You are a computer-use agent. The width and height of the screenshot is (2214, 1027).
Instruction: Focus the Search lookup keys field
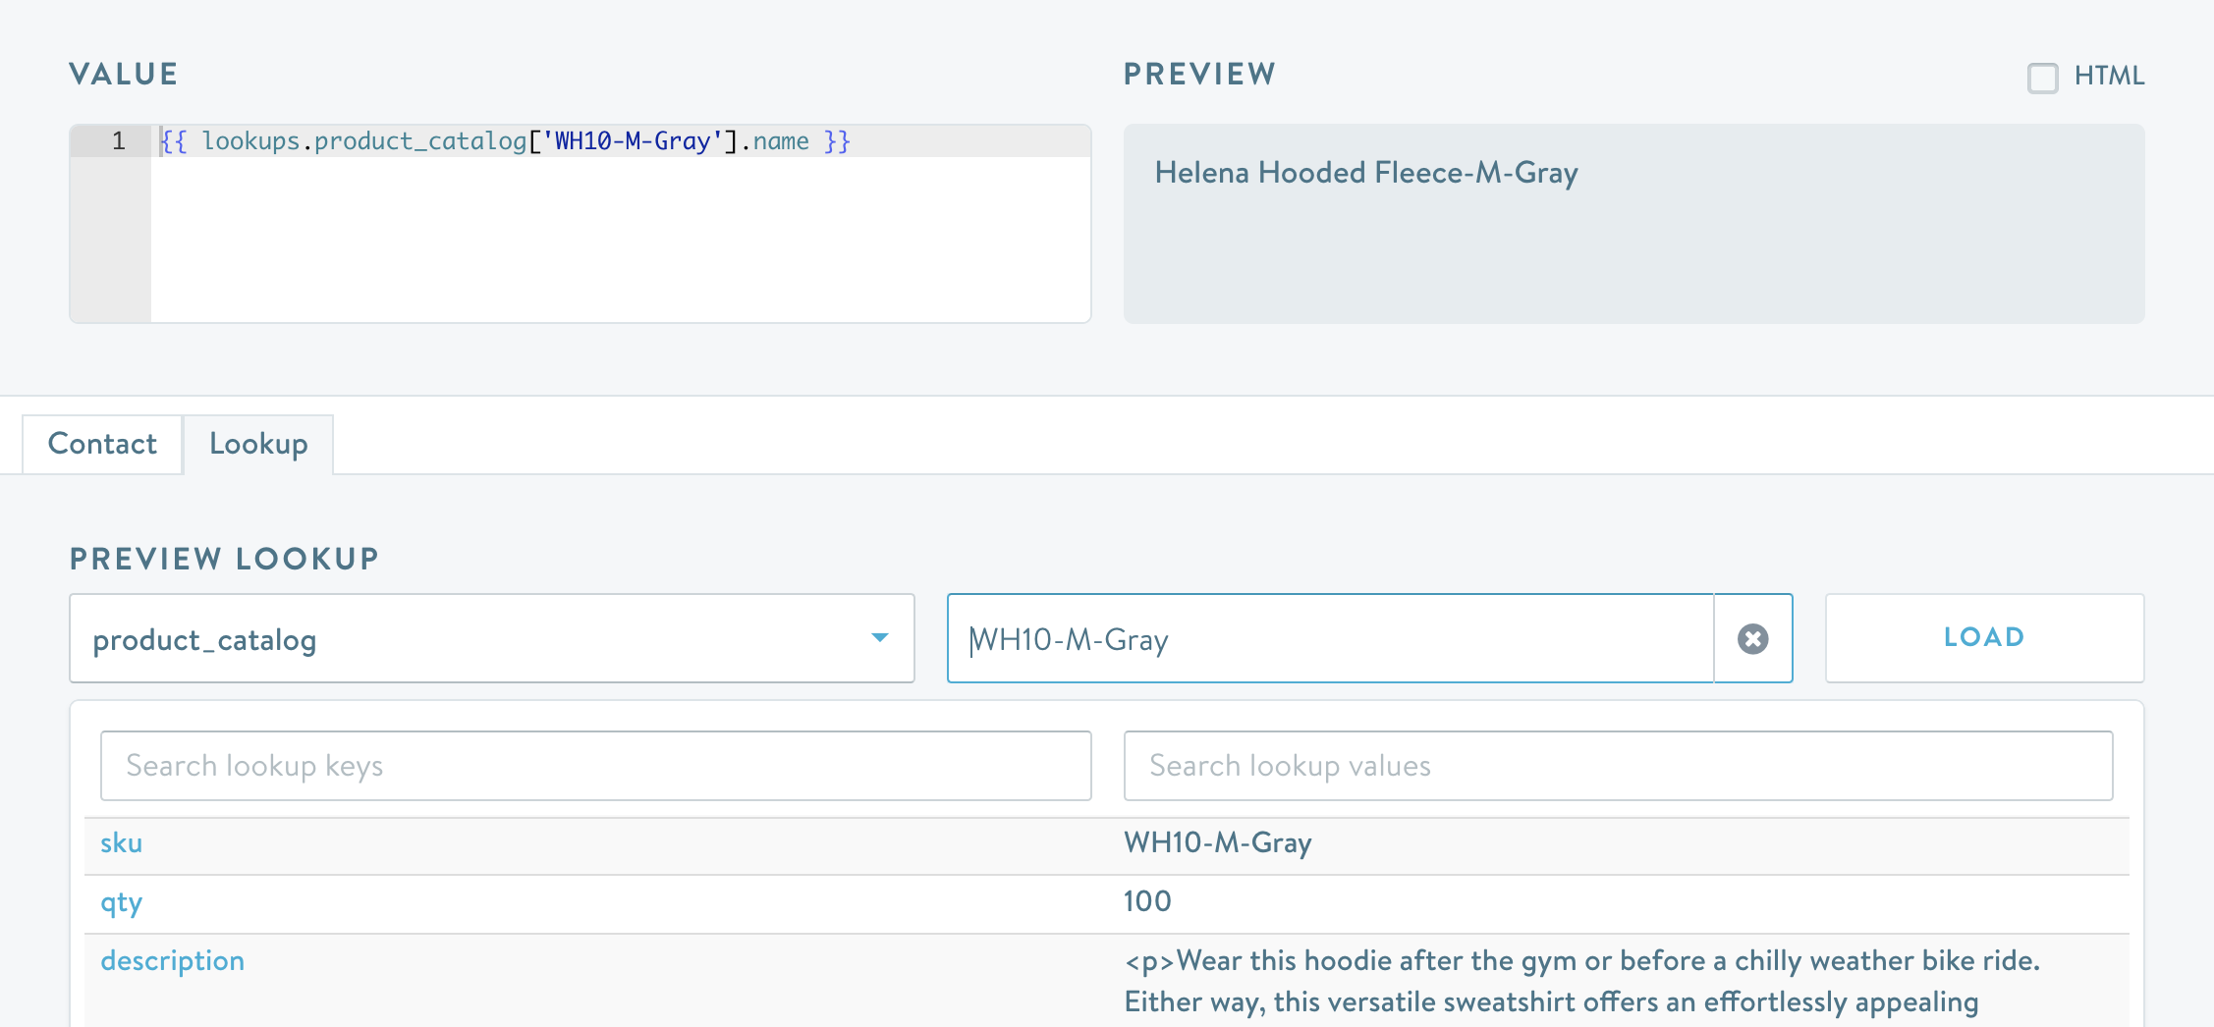coord(596,766)
